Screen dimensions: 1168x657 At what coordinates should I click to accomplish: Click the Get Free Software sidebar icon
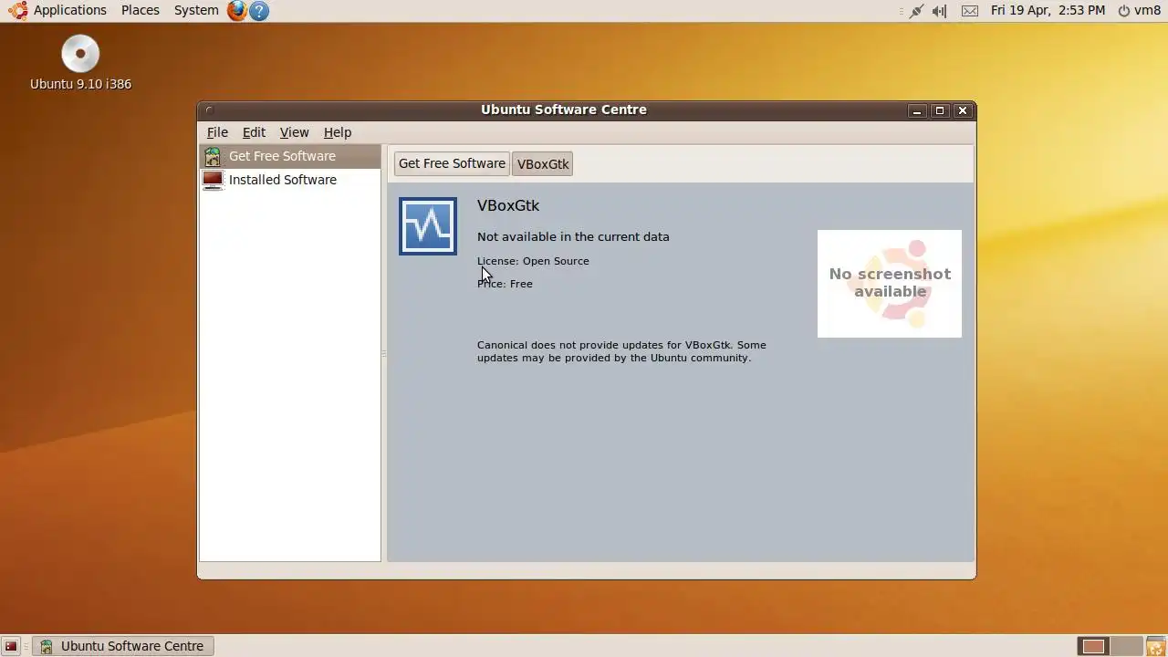click(x=213, y=156)
